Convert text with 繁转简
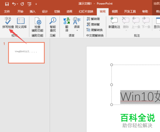This screenshot has height=132, width=160. tap(93, 19)
